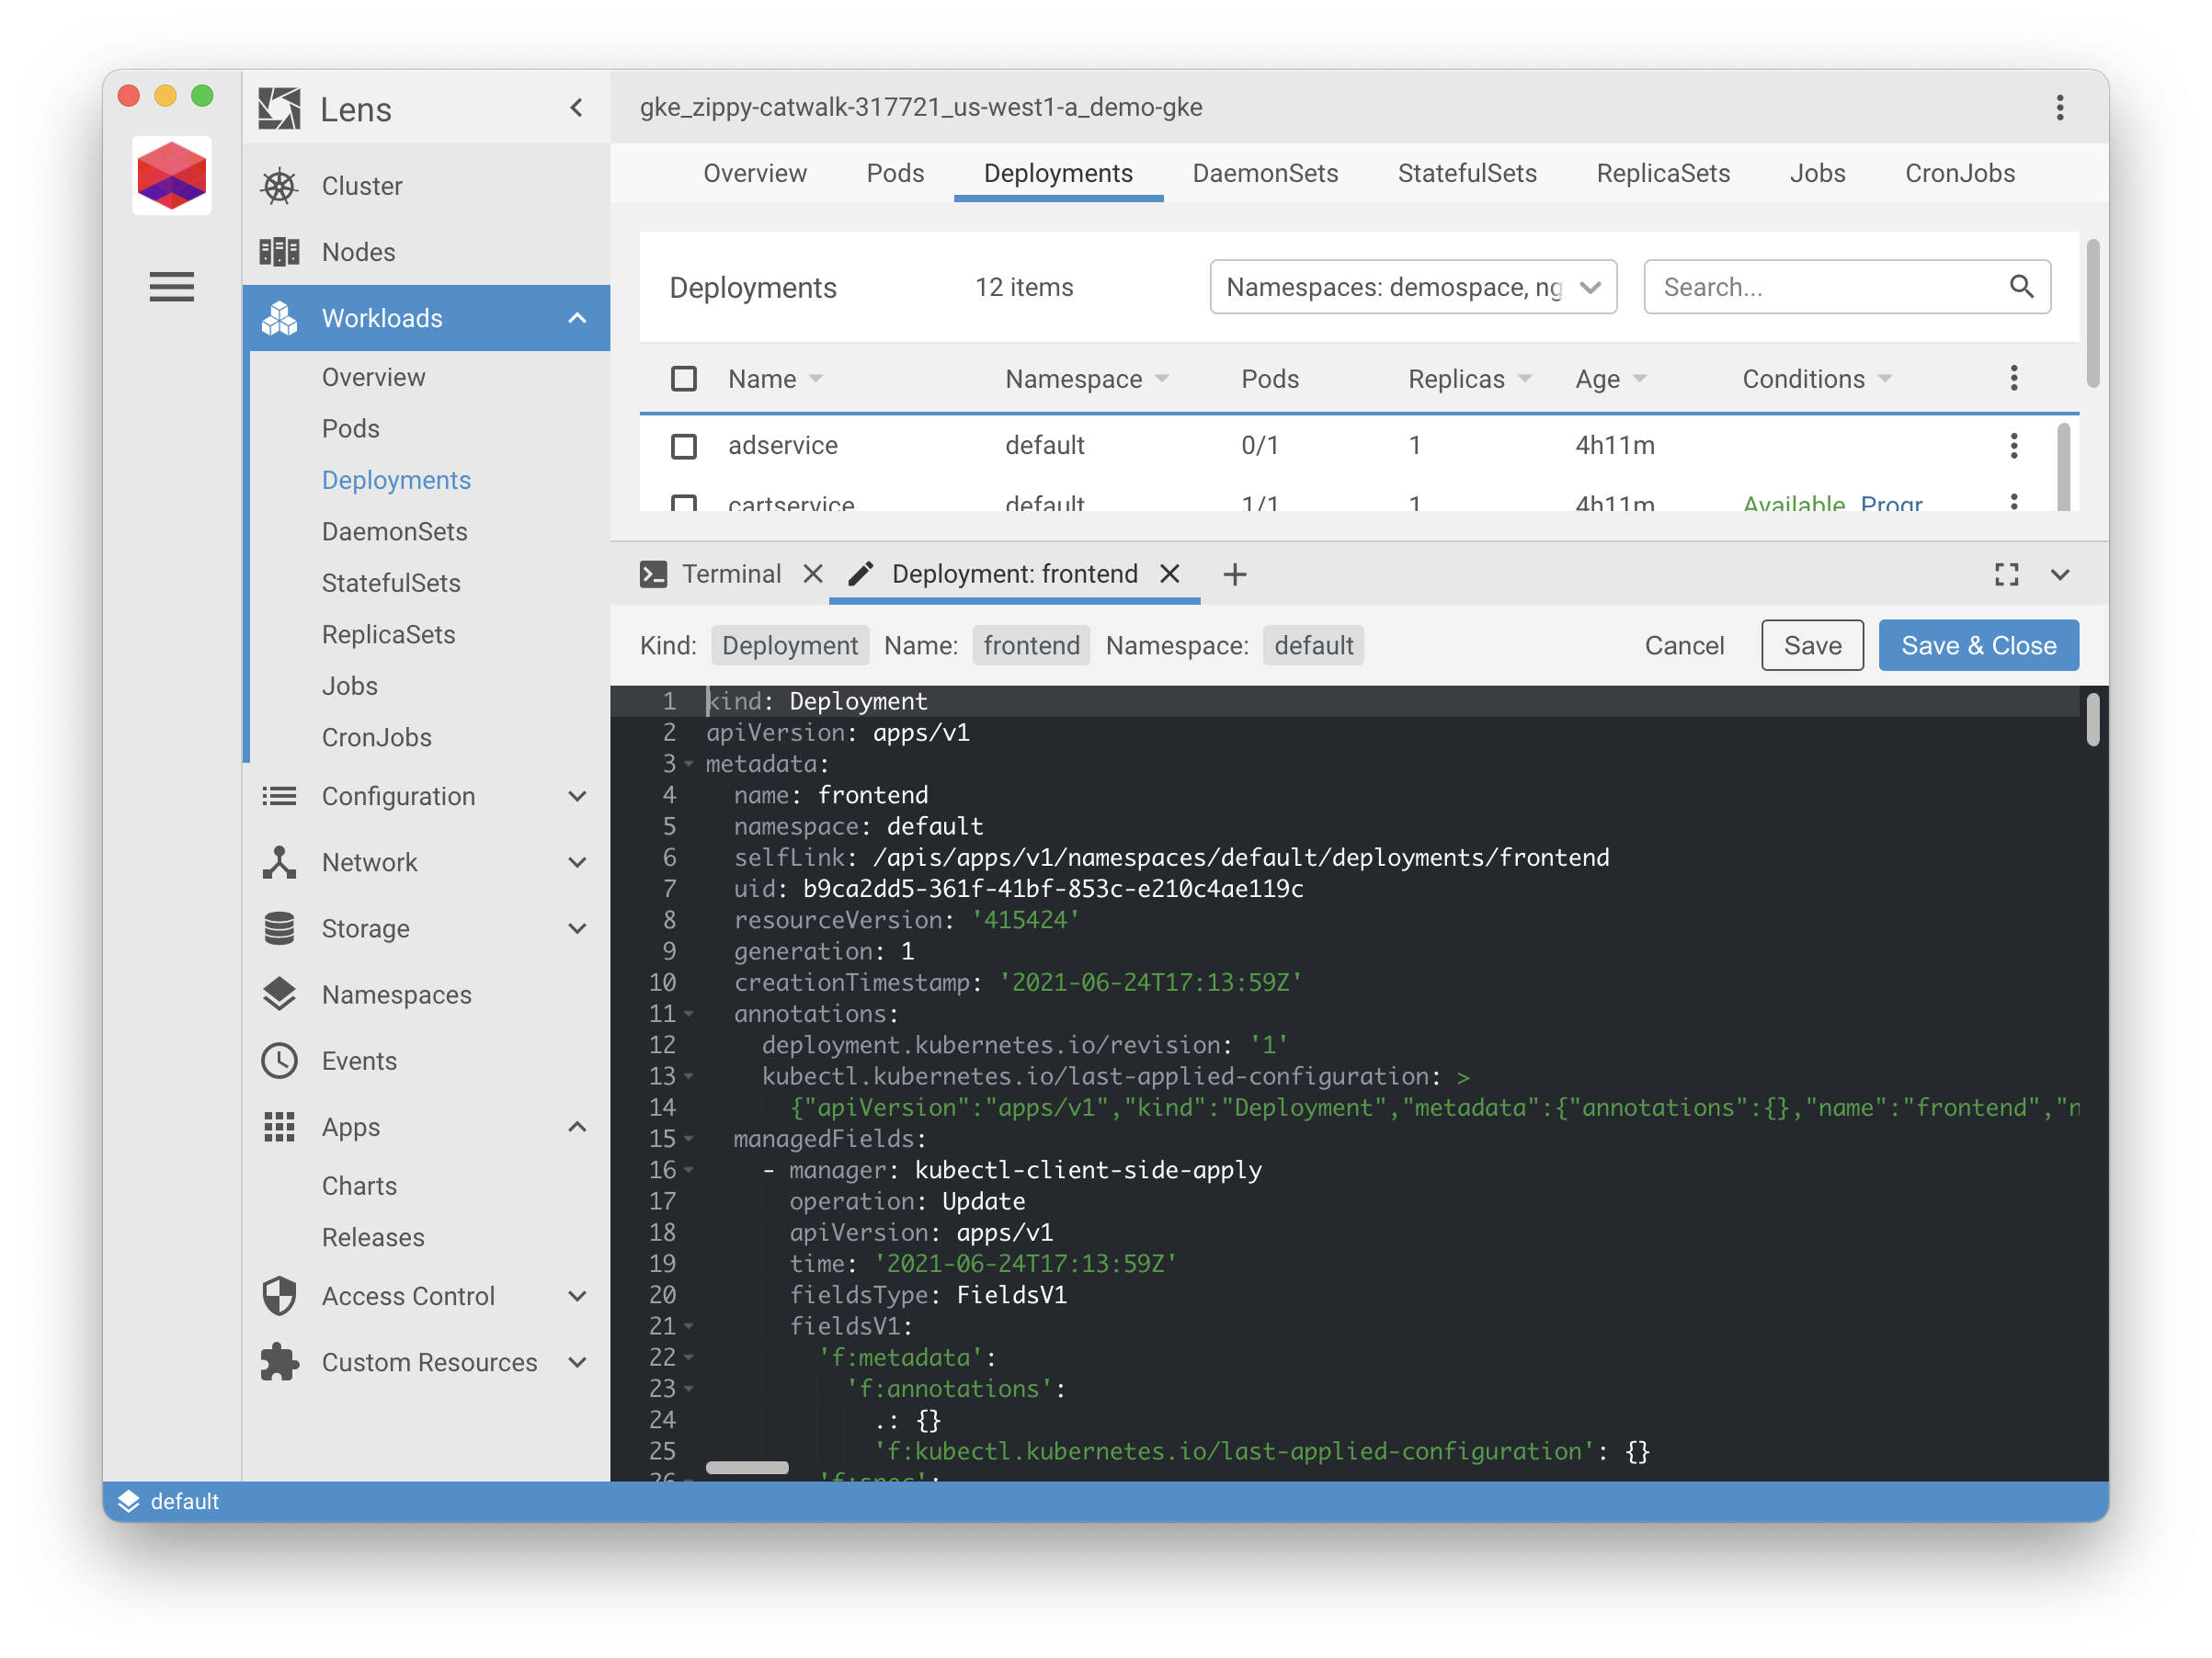Open the DaemonSets tab
The image size is (2212, 1658).
click(1265, 173)
